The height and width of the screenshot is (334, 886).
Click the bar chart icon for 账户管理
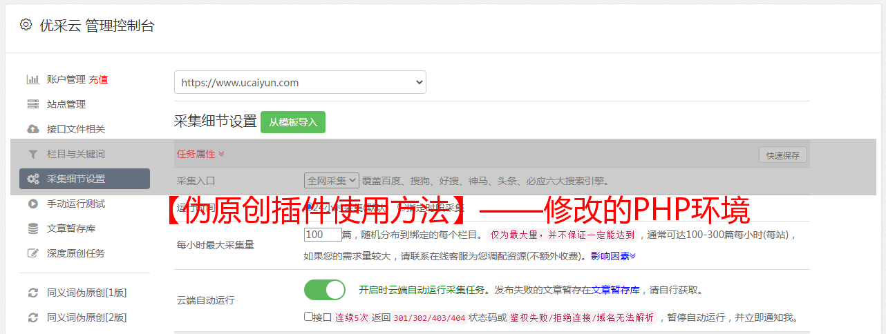[x=32, y=79]
